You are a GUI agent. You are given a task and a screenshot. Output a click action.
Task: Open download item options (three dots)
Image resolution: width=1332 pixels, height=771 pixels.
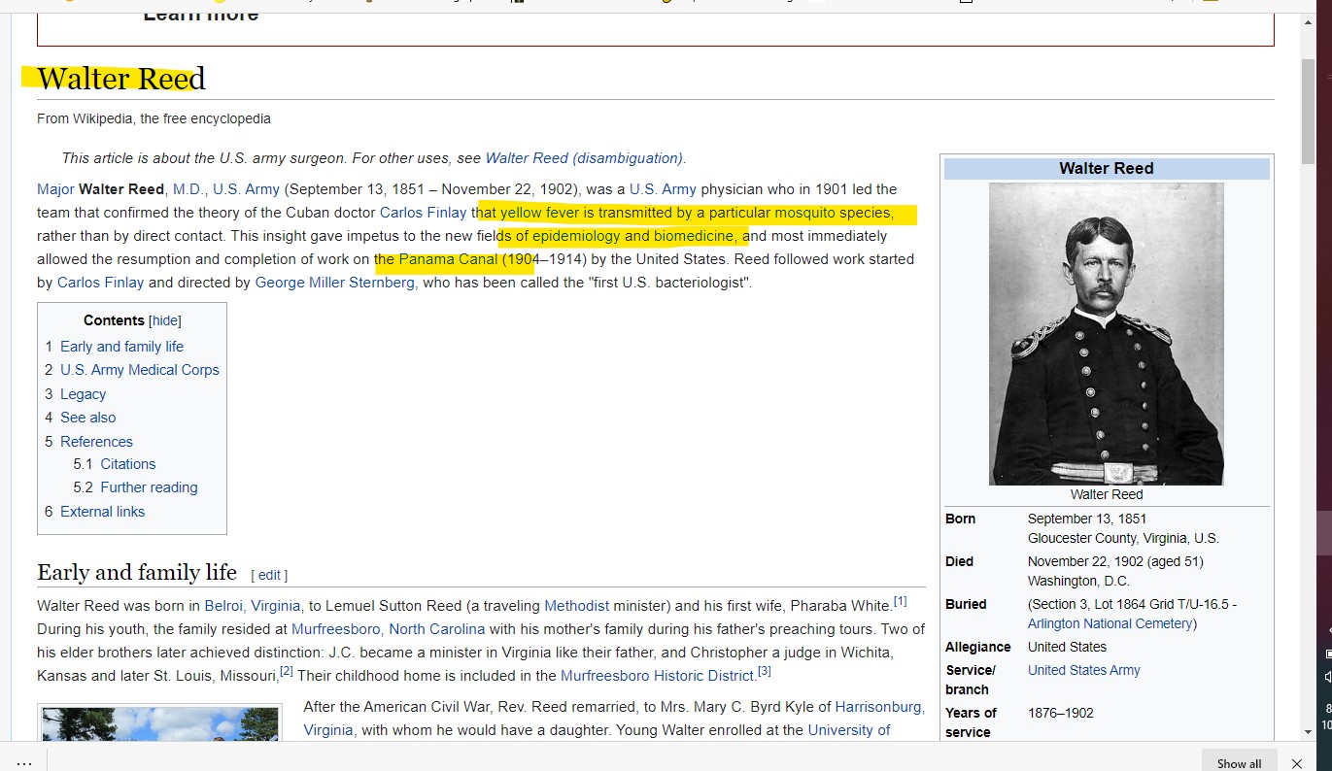24,763
